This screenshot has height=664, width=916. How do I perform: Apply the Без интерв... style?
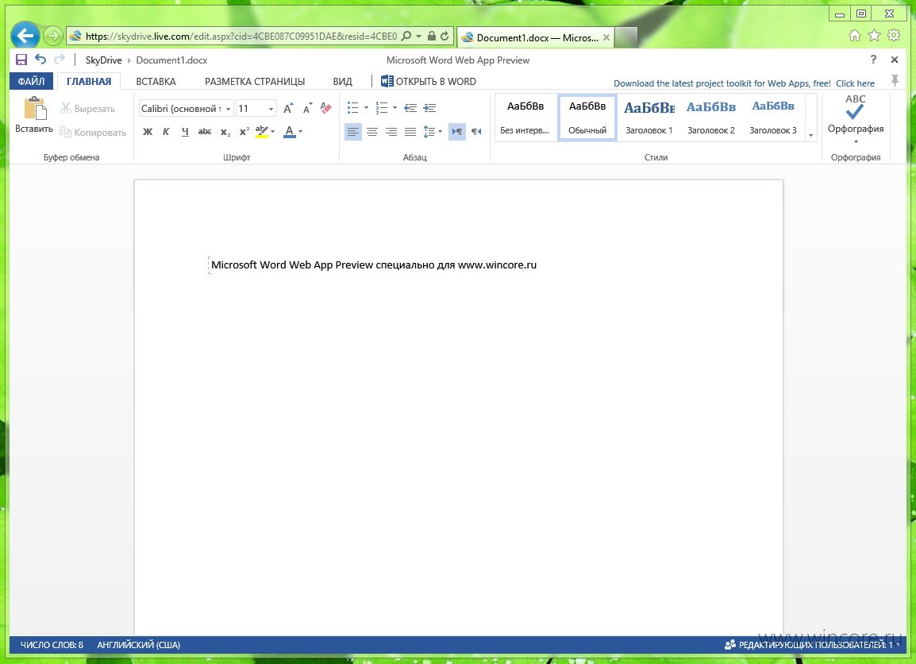(x=525, y=118)
